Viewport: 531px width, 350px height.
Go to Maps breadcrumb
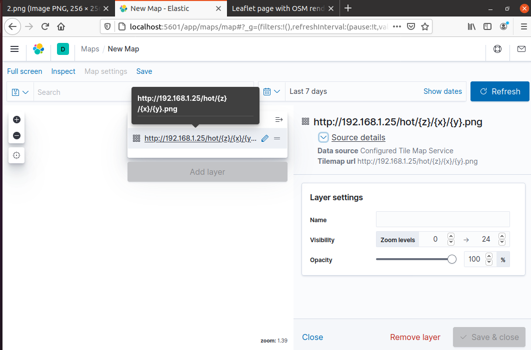click(90, 49)
